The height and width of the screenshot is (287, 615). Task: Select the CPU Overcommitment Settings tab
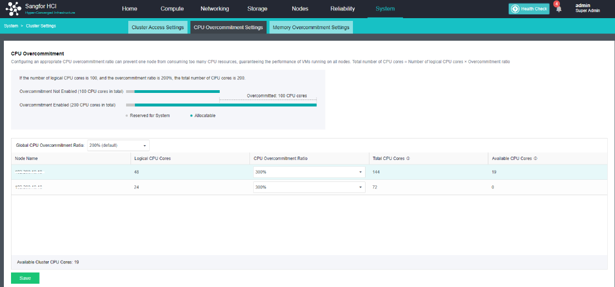[x=228, y=27]
